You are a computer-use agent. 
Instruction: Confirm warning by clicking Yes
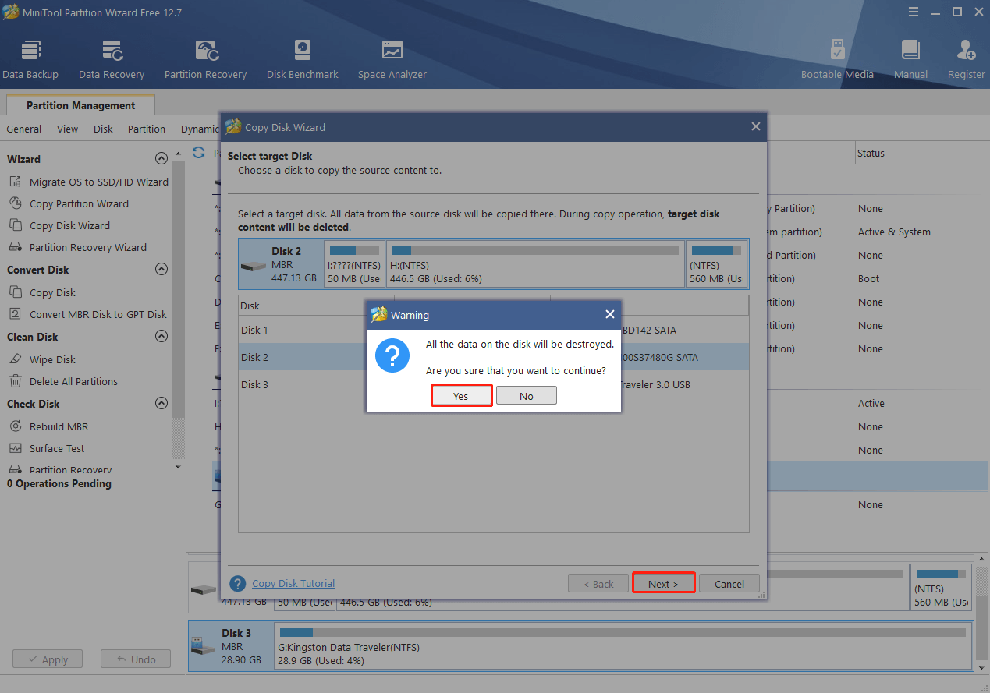(461, 396)
